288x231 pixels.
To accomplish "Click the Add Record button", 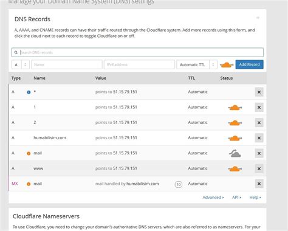I will point(249,64).
